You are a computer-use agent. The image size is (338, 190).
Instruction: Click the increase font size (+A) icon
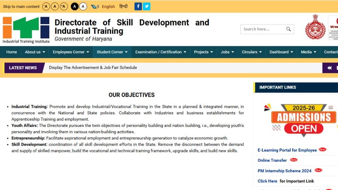coord(64,6)
